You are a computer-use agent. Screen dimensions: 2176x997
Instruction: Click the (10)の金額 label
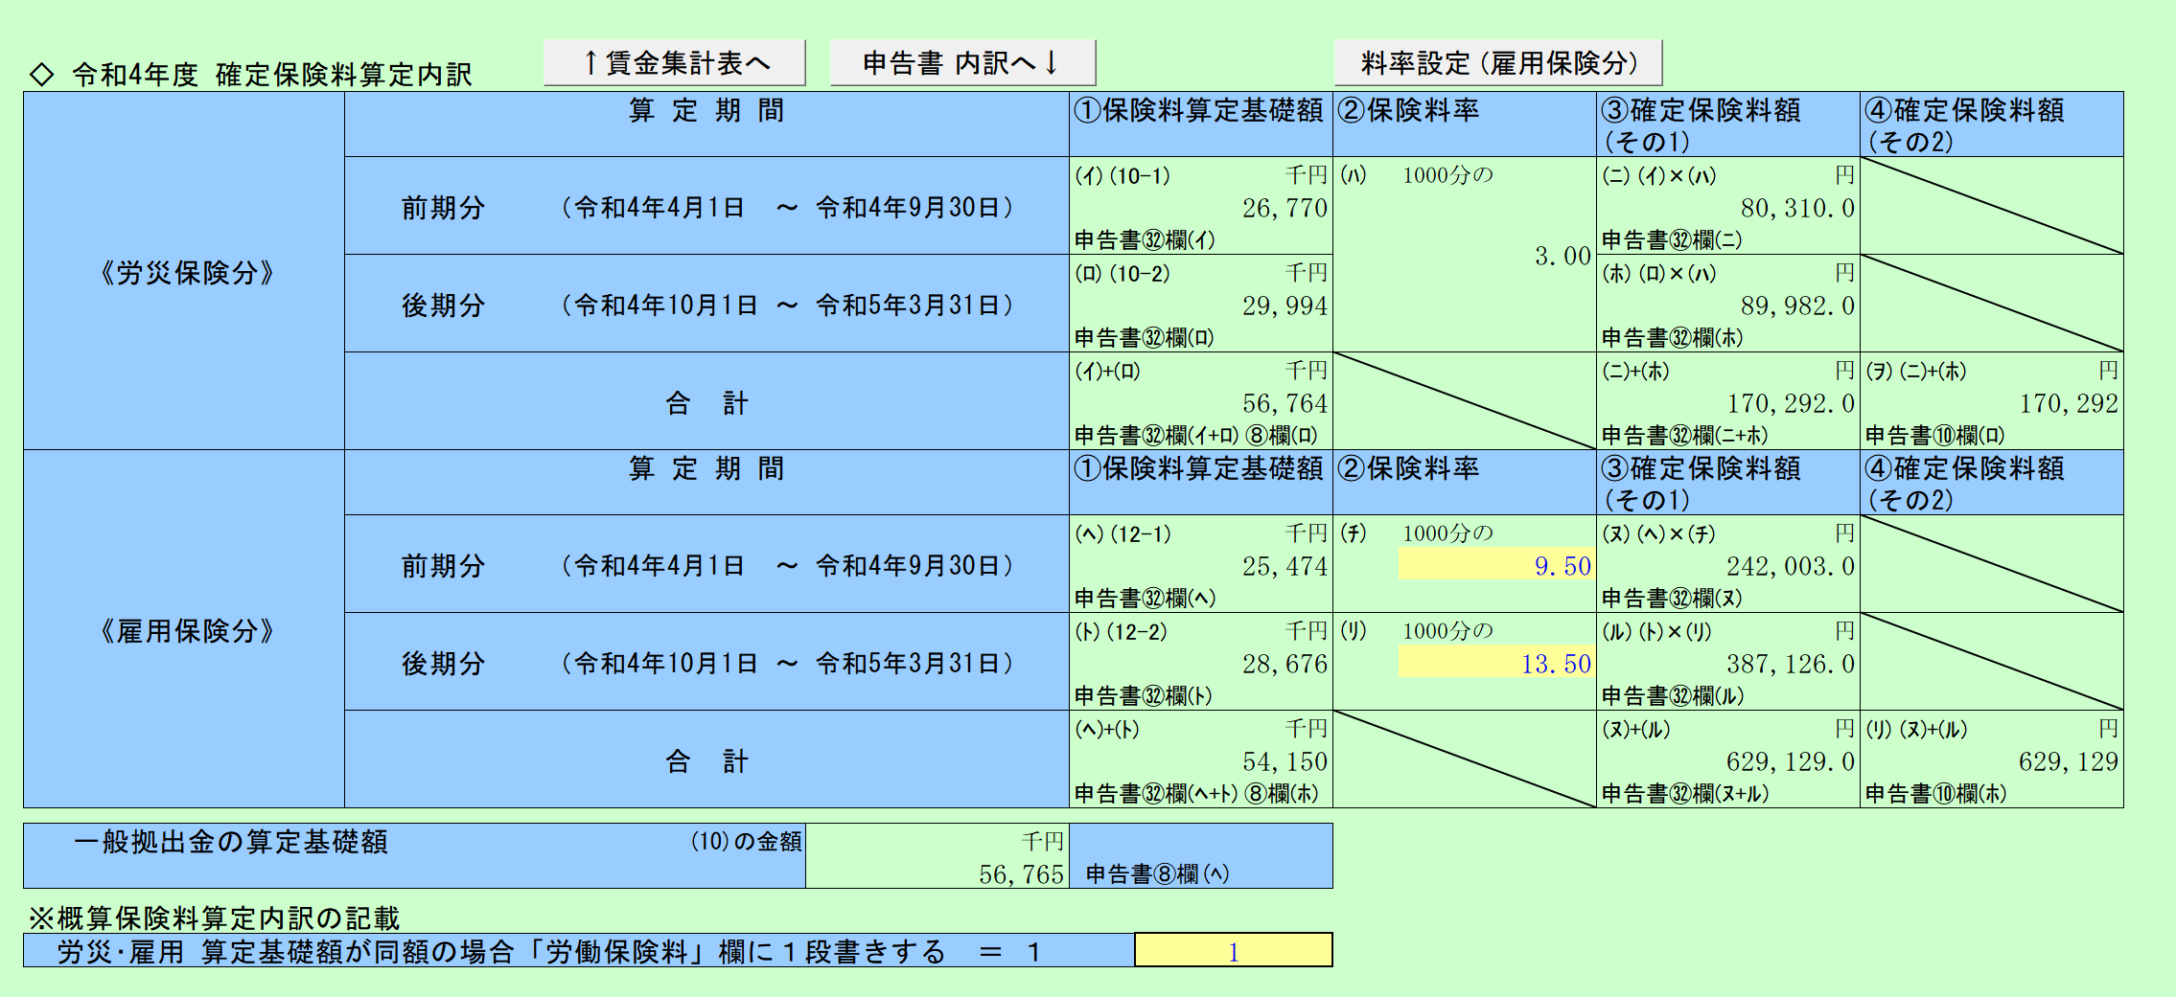pyautogui.click(x=746, y=842)
